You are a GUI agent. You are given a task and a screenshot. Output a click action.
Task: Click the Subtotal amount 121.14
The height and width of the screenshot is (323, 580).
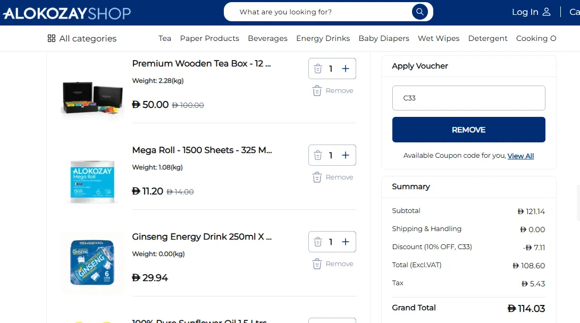point(531,211)
